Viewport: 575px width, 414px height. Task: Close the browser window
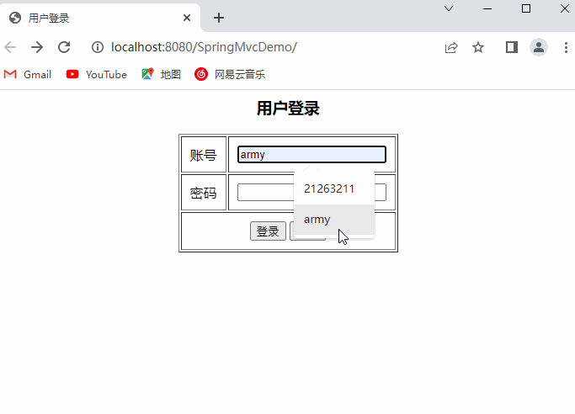tap(565, 8)
